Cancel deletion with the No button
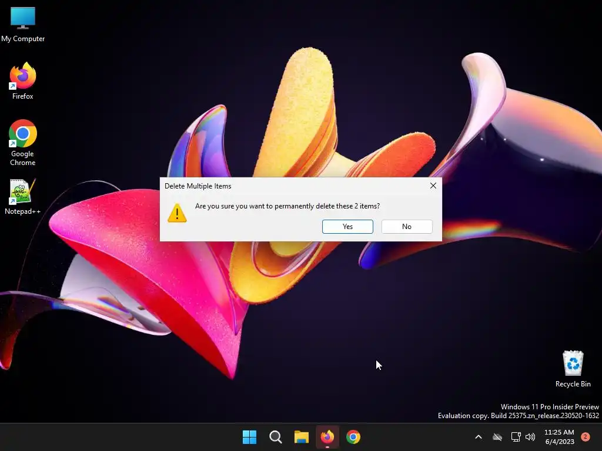The image size is (602, 451). 407,227
